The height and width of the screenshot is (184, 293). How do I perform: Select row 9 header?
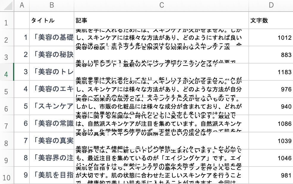[x=7, y=158]
